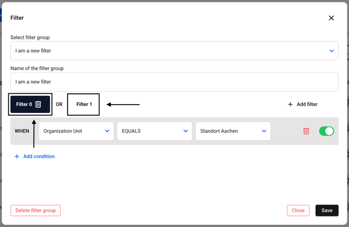Click the Close button at the bottom
The image size is (349, 227).
[x=298, y=210]
